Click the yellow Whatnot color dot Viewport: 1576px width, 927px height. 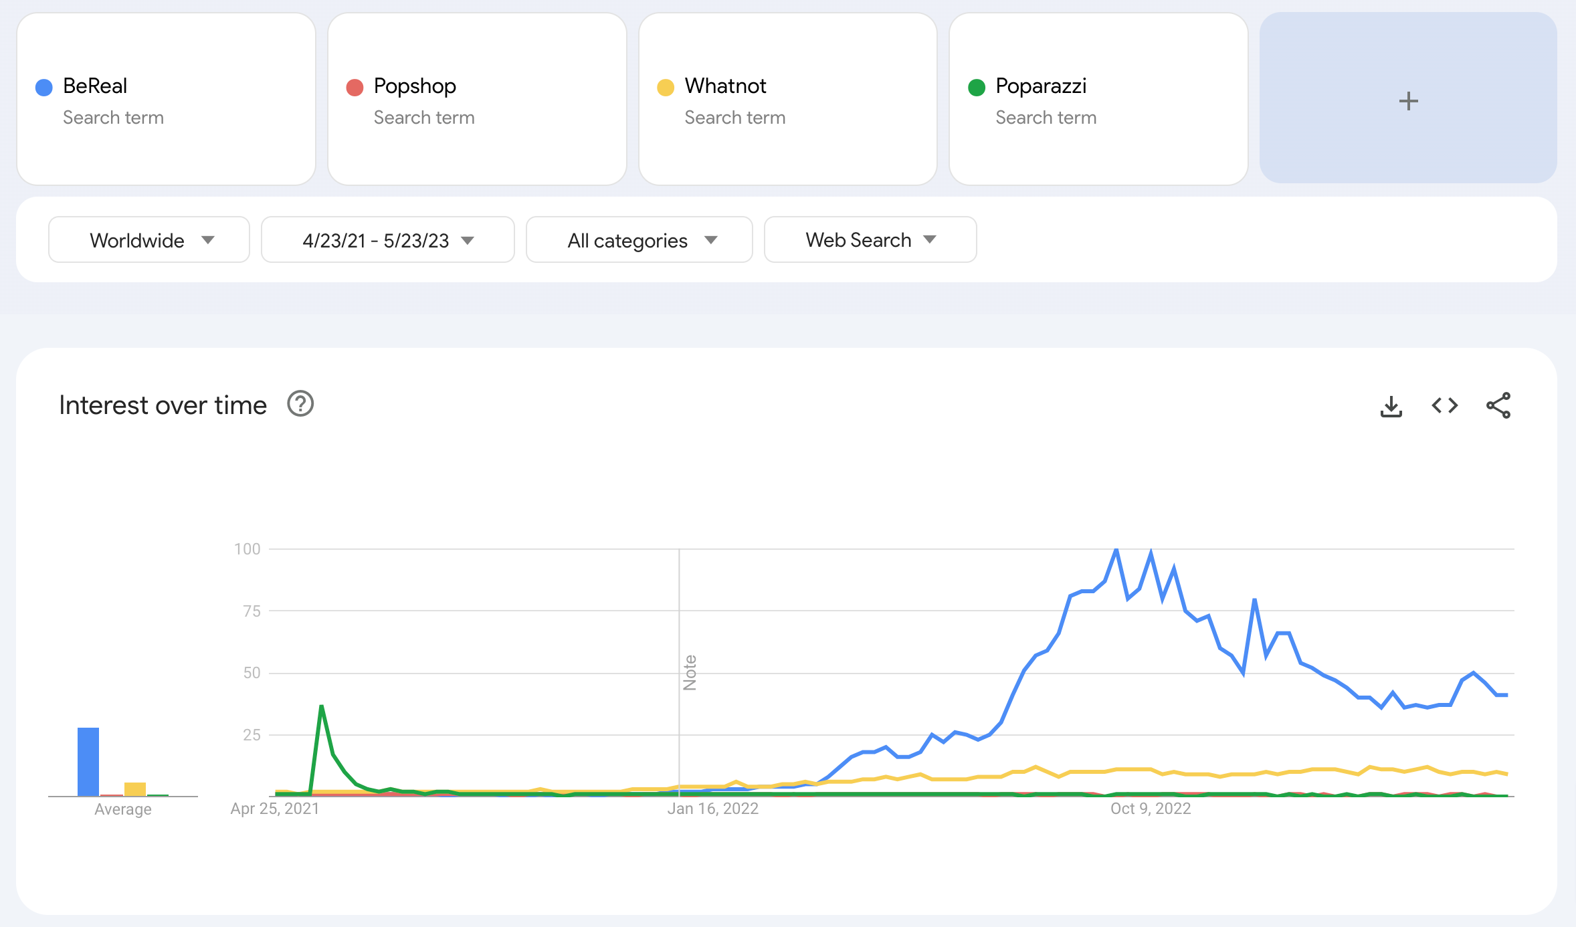coord(666,88)
